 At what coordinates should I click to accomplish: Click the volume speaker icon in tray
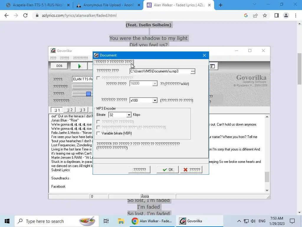[253, 221]
